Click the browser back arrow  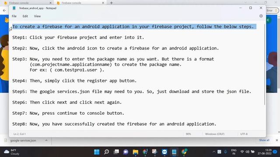point(4,10)
